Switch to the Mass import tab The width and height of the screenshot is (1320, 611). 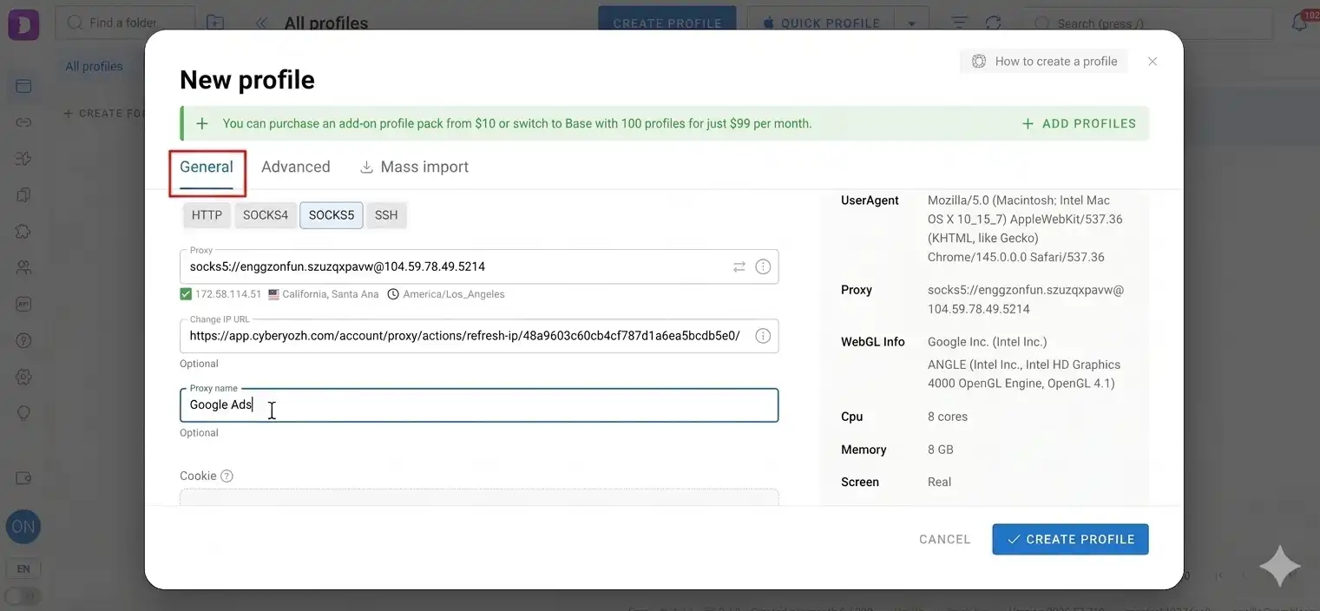(x=414, y=168)
